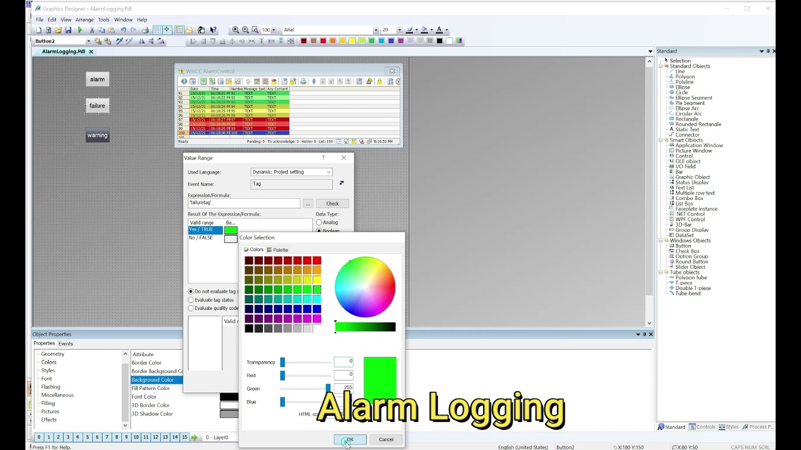
Task: Start Runtime with the green play icon
Action: pos(79,30)
